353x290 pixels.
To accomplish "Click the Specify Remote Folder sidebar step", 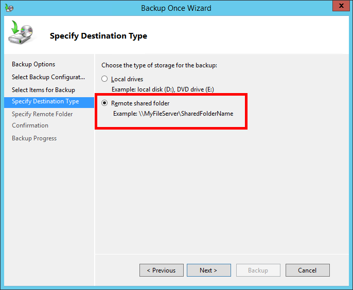I will tap(42, 114).
